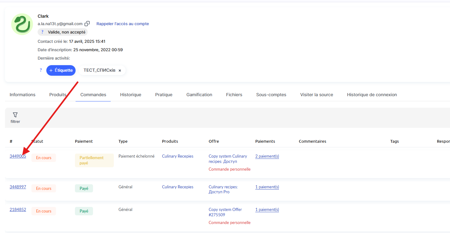Open the Fichiers tab

(234, 95)
